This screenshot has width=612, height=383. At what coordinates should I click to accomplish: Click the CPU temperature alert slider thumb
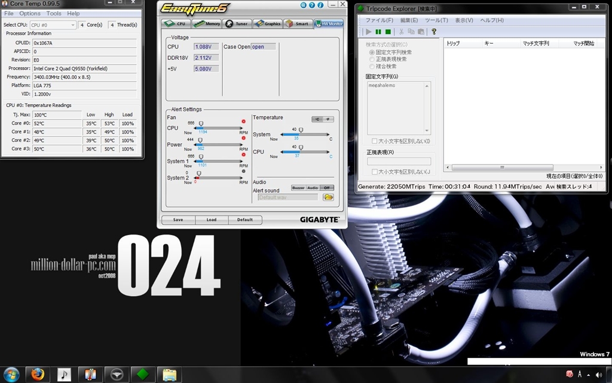click(301, 148)
